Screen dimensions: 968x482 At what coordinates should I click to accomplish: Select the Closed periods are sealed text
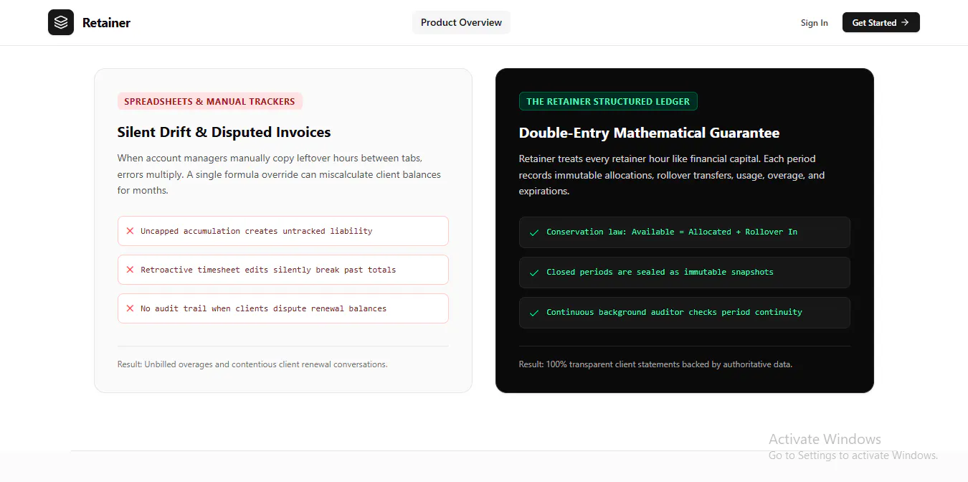point(660,272)
